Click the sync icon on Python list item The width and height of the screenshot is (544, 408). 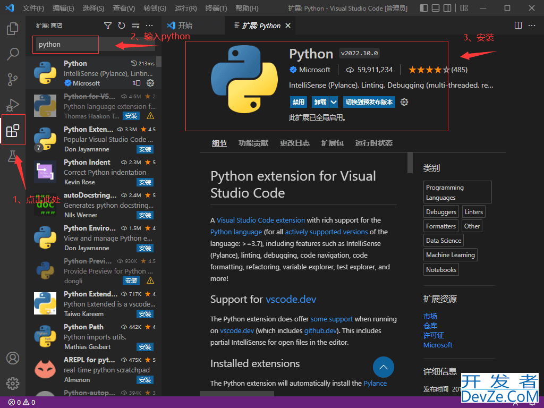pos(137,83)
